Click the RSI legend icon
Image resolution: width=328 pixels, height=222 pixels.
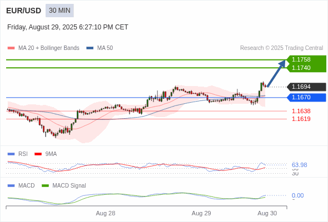tap(11, 154)
